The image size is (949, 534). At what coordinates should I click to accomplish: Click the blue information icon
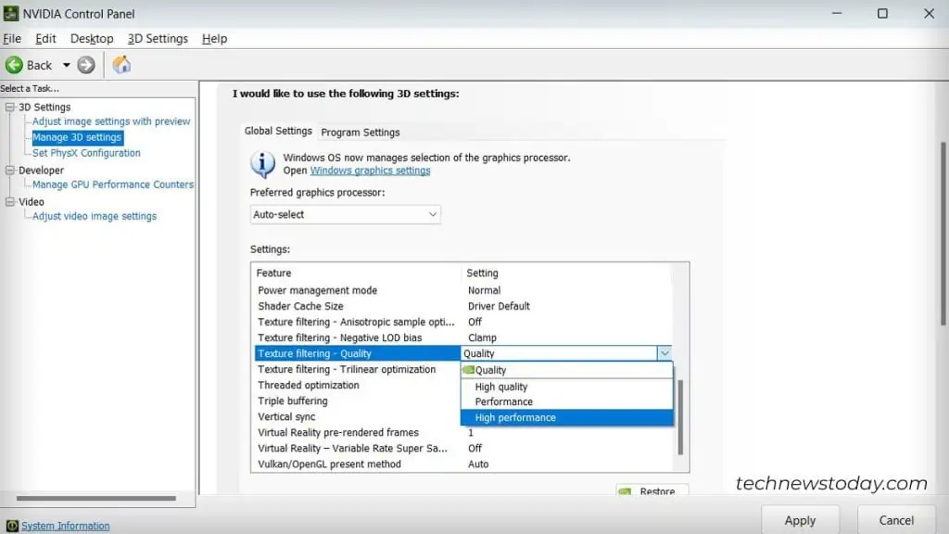(262, 164)
